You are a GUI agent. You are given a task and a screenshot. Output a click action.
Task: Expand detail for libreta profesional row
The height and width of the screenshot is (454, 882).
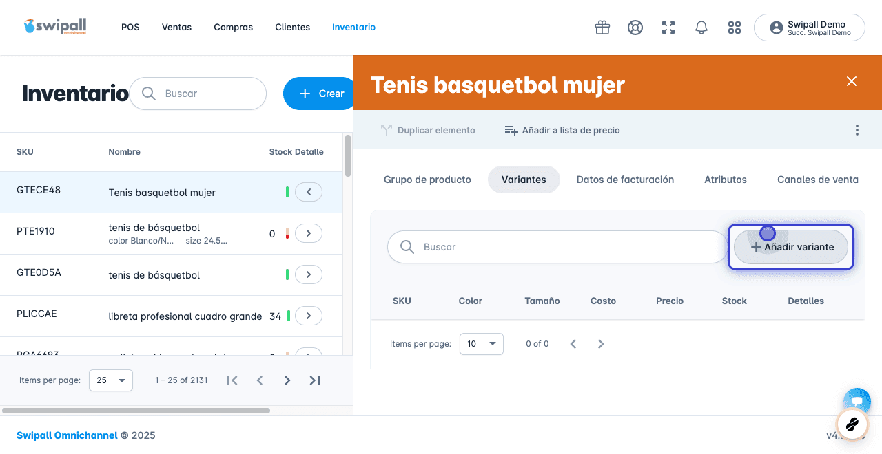[x=309, y=316]
